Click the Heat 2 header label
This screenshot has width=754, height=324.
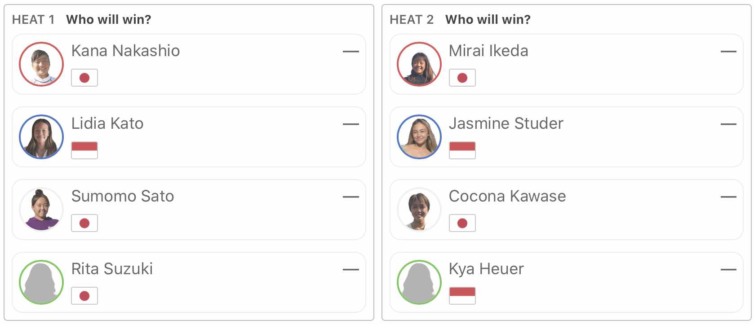click(411, 20)
